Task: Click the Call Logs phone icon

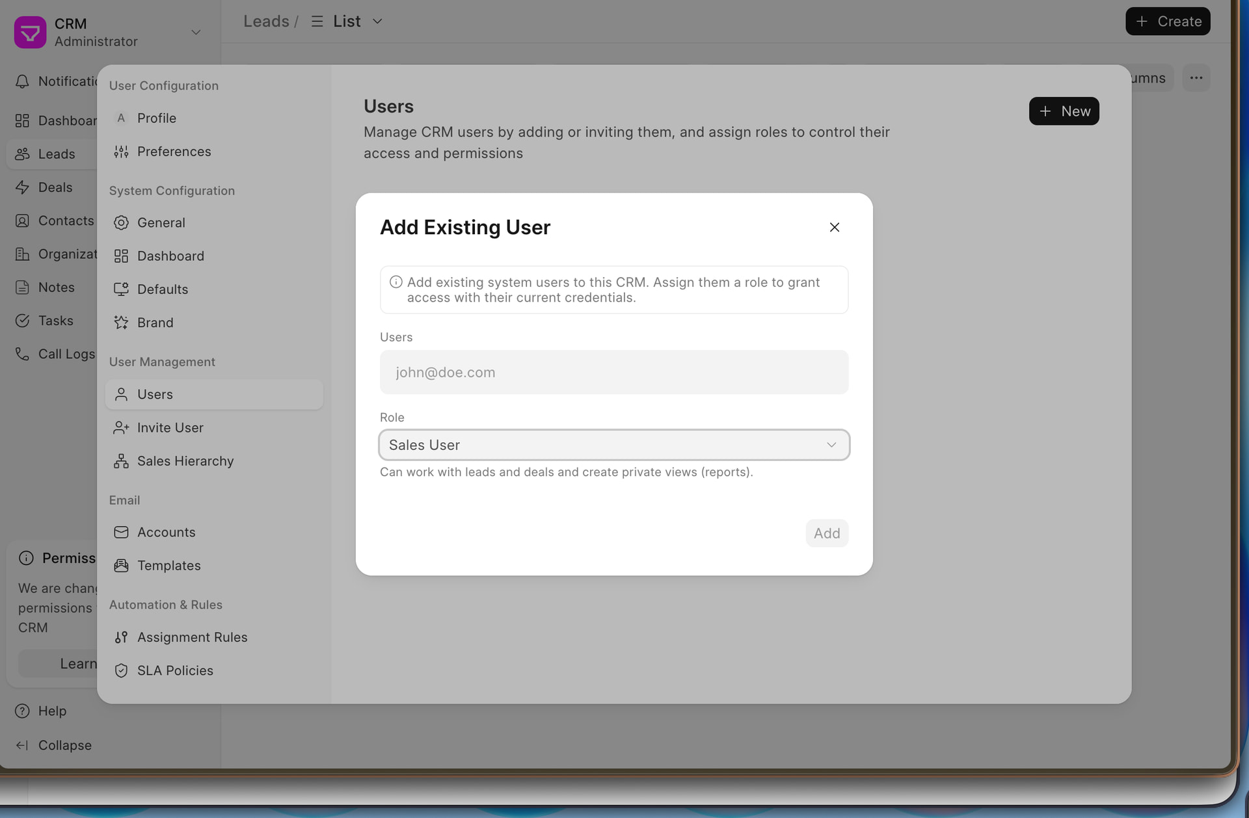Action: tap(22, 354)
